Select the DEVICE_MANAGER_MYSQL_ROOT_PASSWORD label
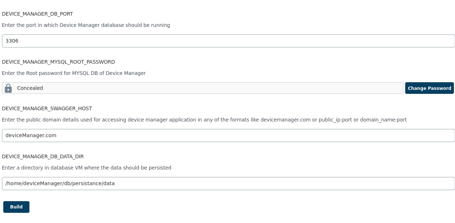 [x=58, y=62]
